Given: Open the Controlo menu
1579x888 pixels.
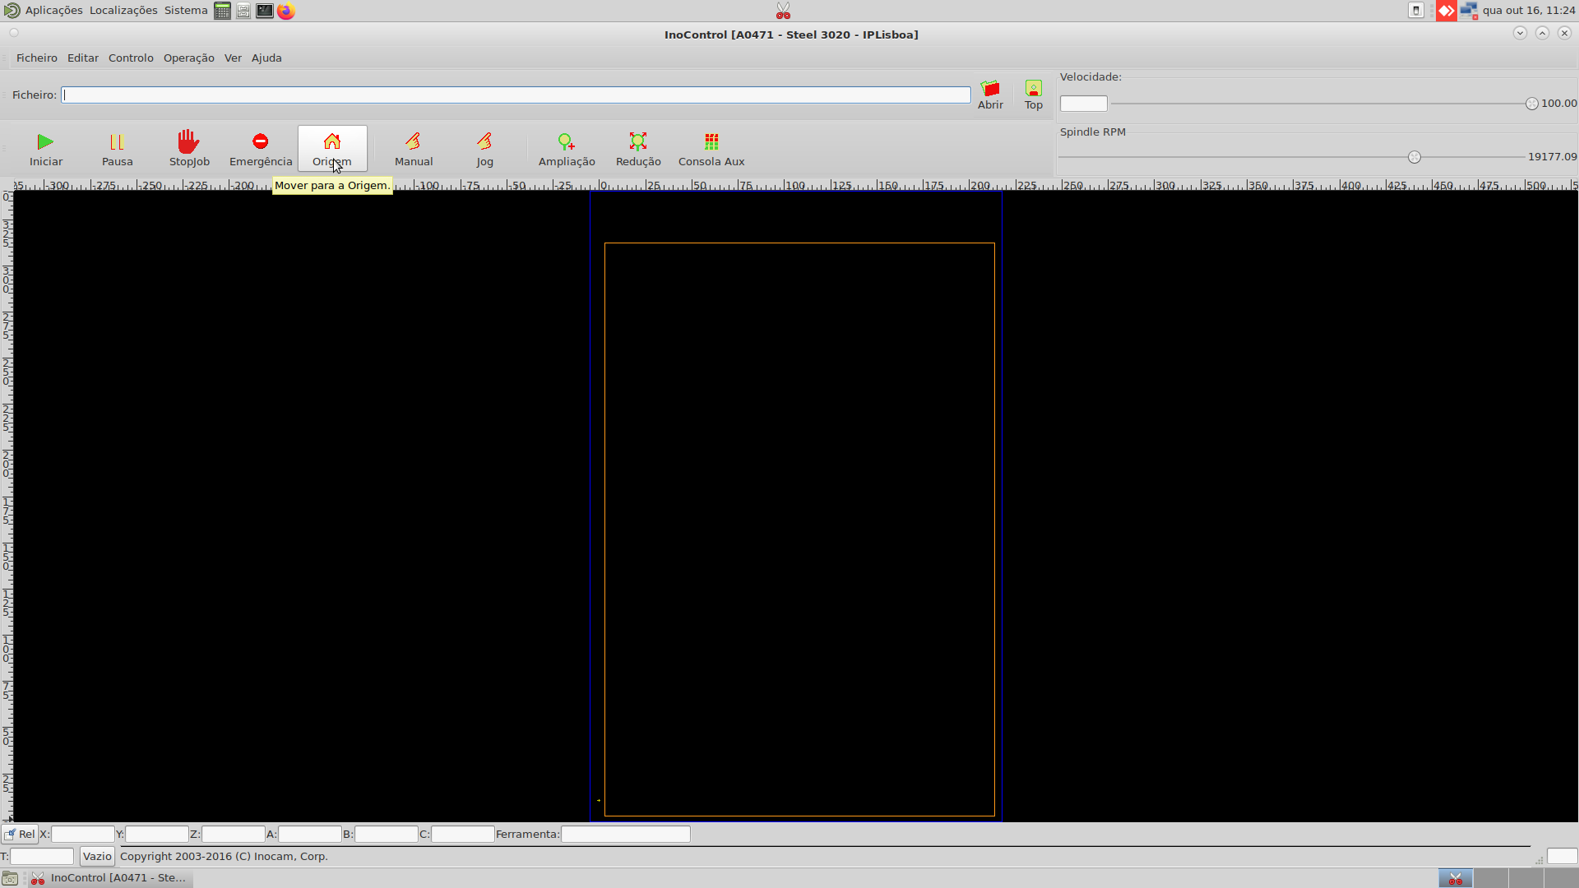Looking at the screenshot, I should click(131, 58).
